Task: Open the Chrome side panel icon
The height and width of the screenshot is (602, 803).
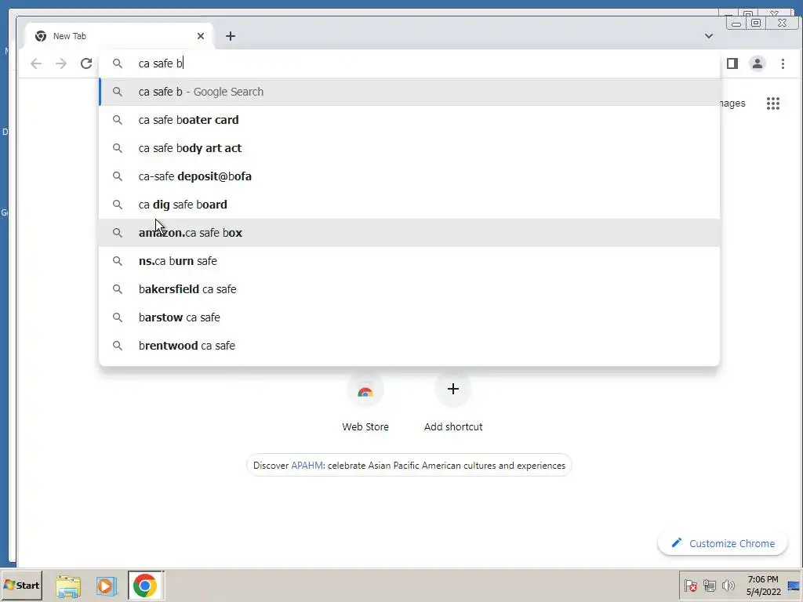Action: pyautogui.click(x=732, y=63)
